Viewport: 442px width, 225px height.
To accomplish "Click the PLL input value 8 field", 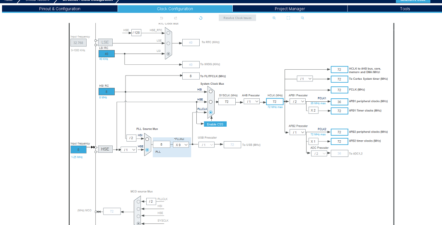I will tap(162, 144).
